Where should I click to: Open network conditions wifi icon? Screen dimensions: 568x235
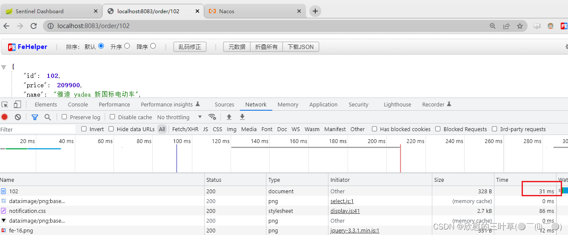click(212, 117)
